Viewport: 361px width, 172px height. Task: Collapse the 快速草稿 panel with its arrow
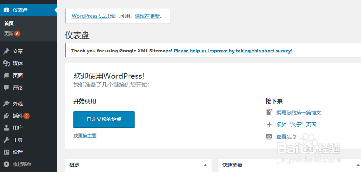pyautogui.click(x=358, y=165)
